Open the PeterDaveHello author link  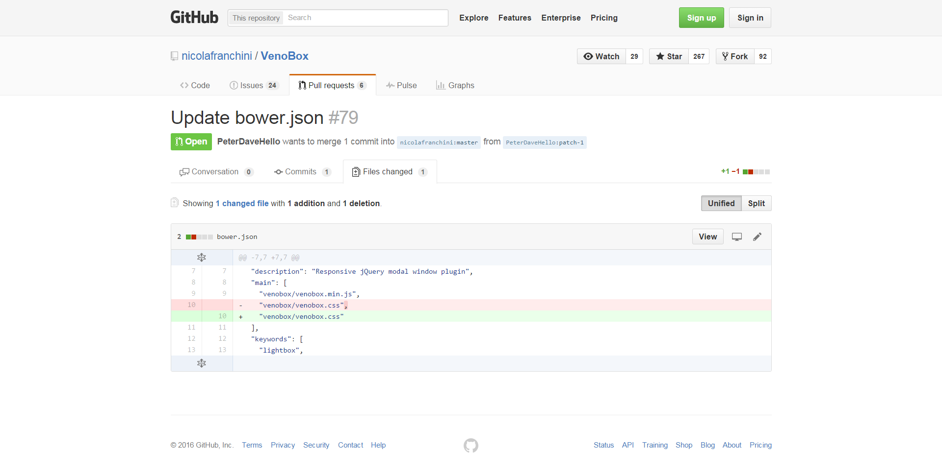pos(249,142)
